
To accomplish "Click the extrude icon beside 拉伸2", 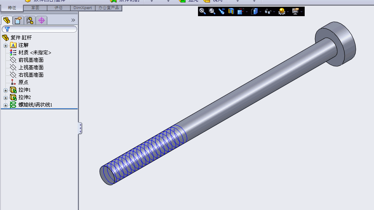I will [x=13, y=97].
